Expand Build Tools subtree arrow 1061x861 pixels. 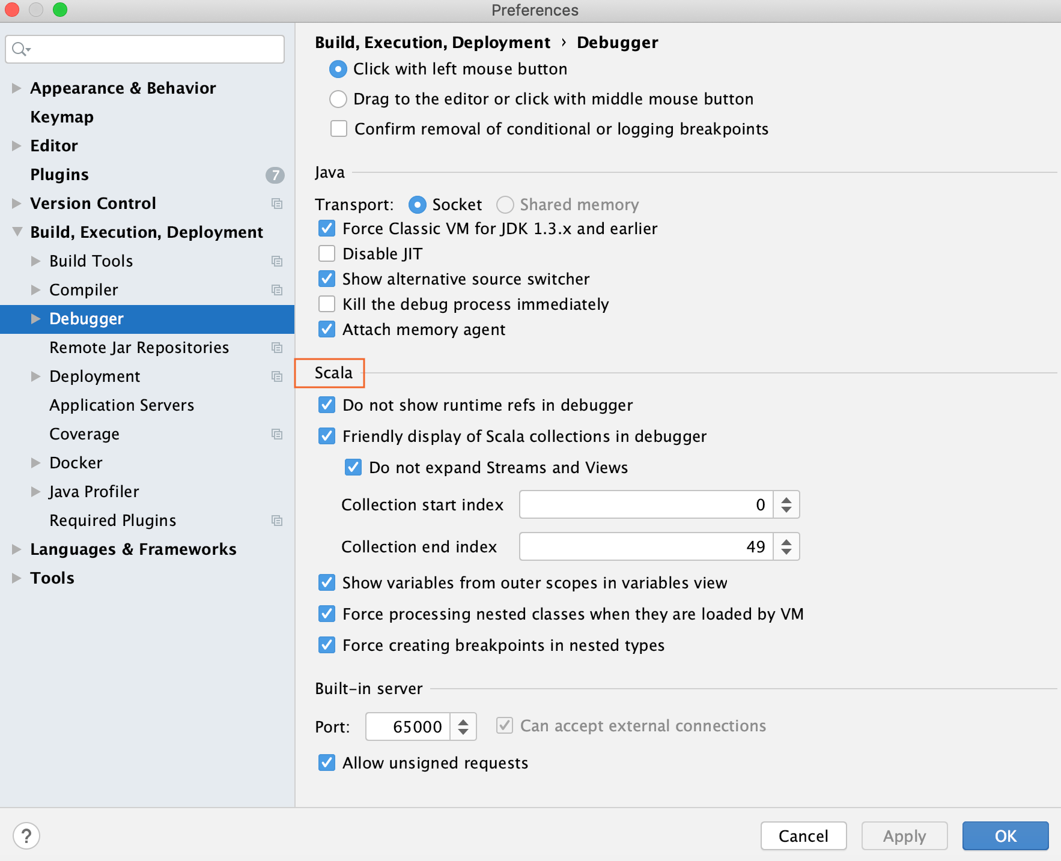tap(36, 261)
